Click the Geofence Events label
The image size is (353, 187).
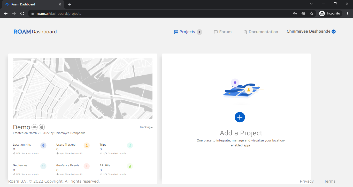pos(68,165)
